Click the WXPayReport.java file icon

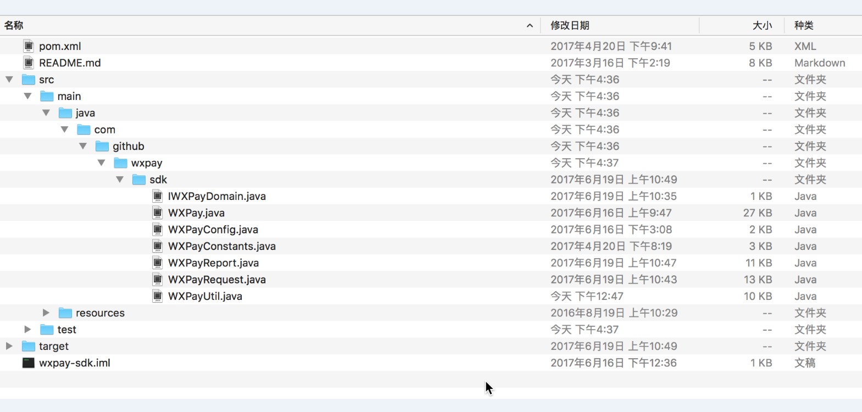point(158,263)
